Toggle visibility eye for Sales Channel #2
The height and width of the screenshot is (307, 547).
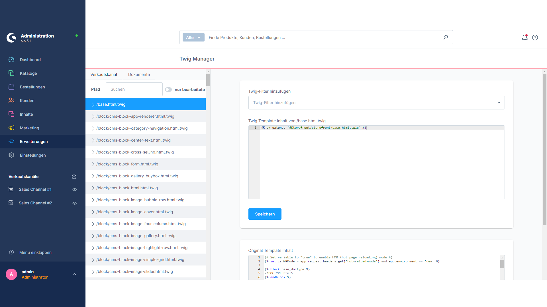pyautogui.click(x=75, y=203)
